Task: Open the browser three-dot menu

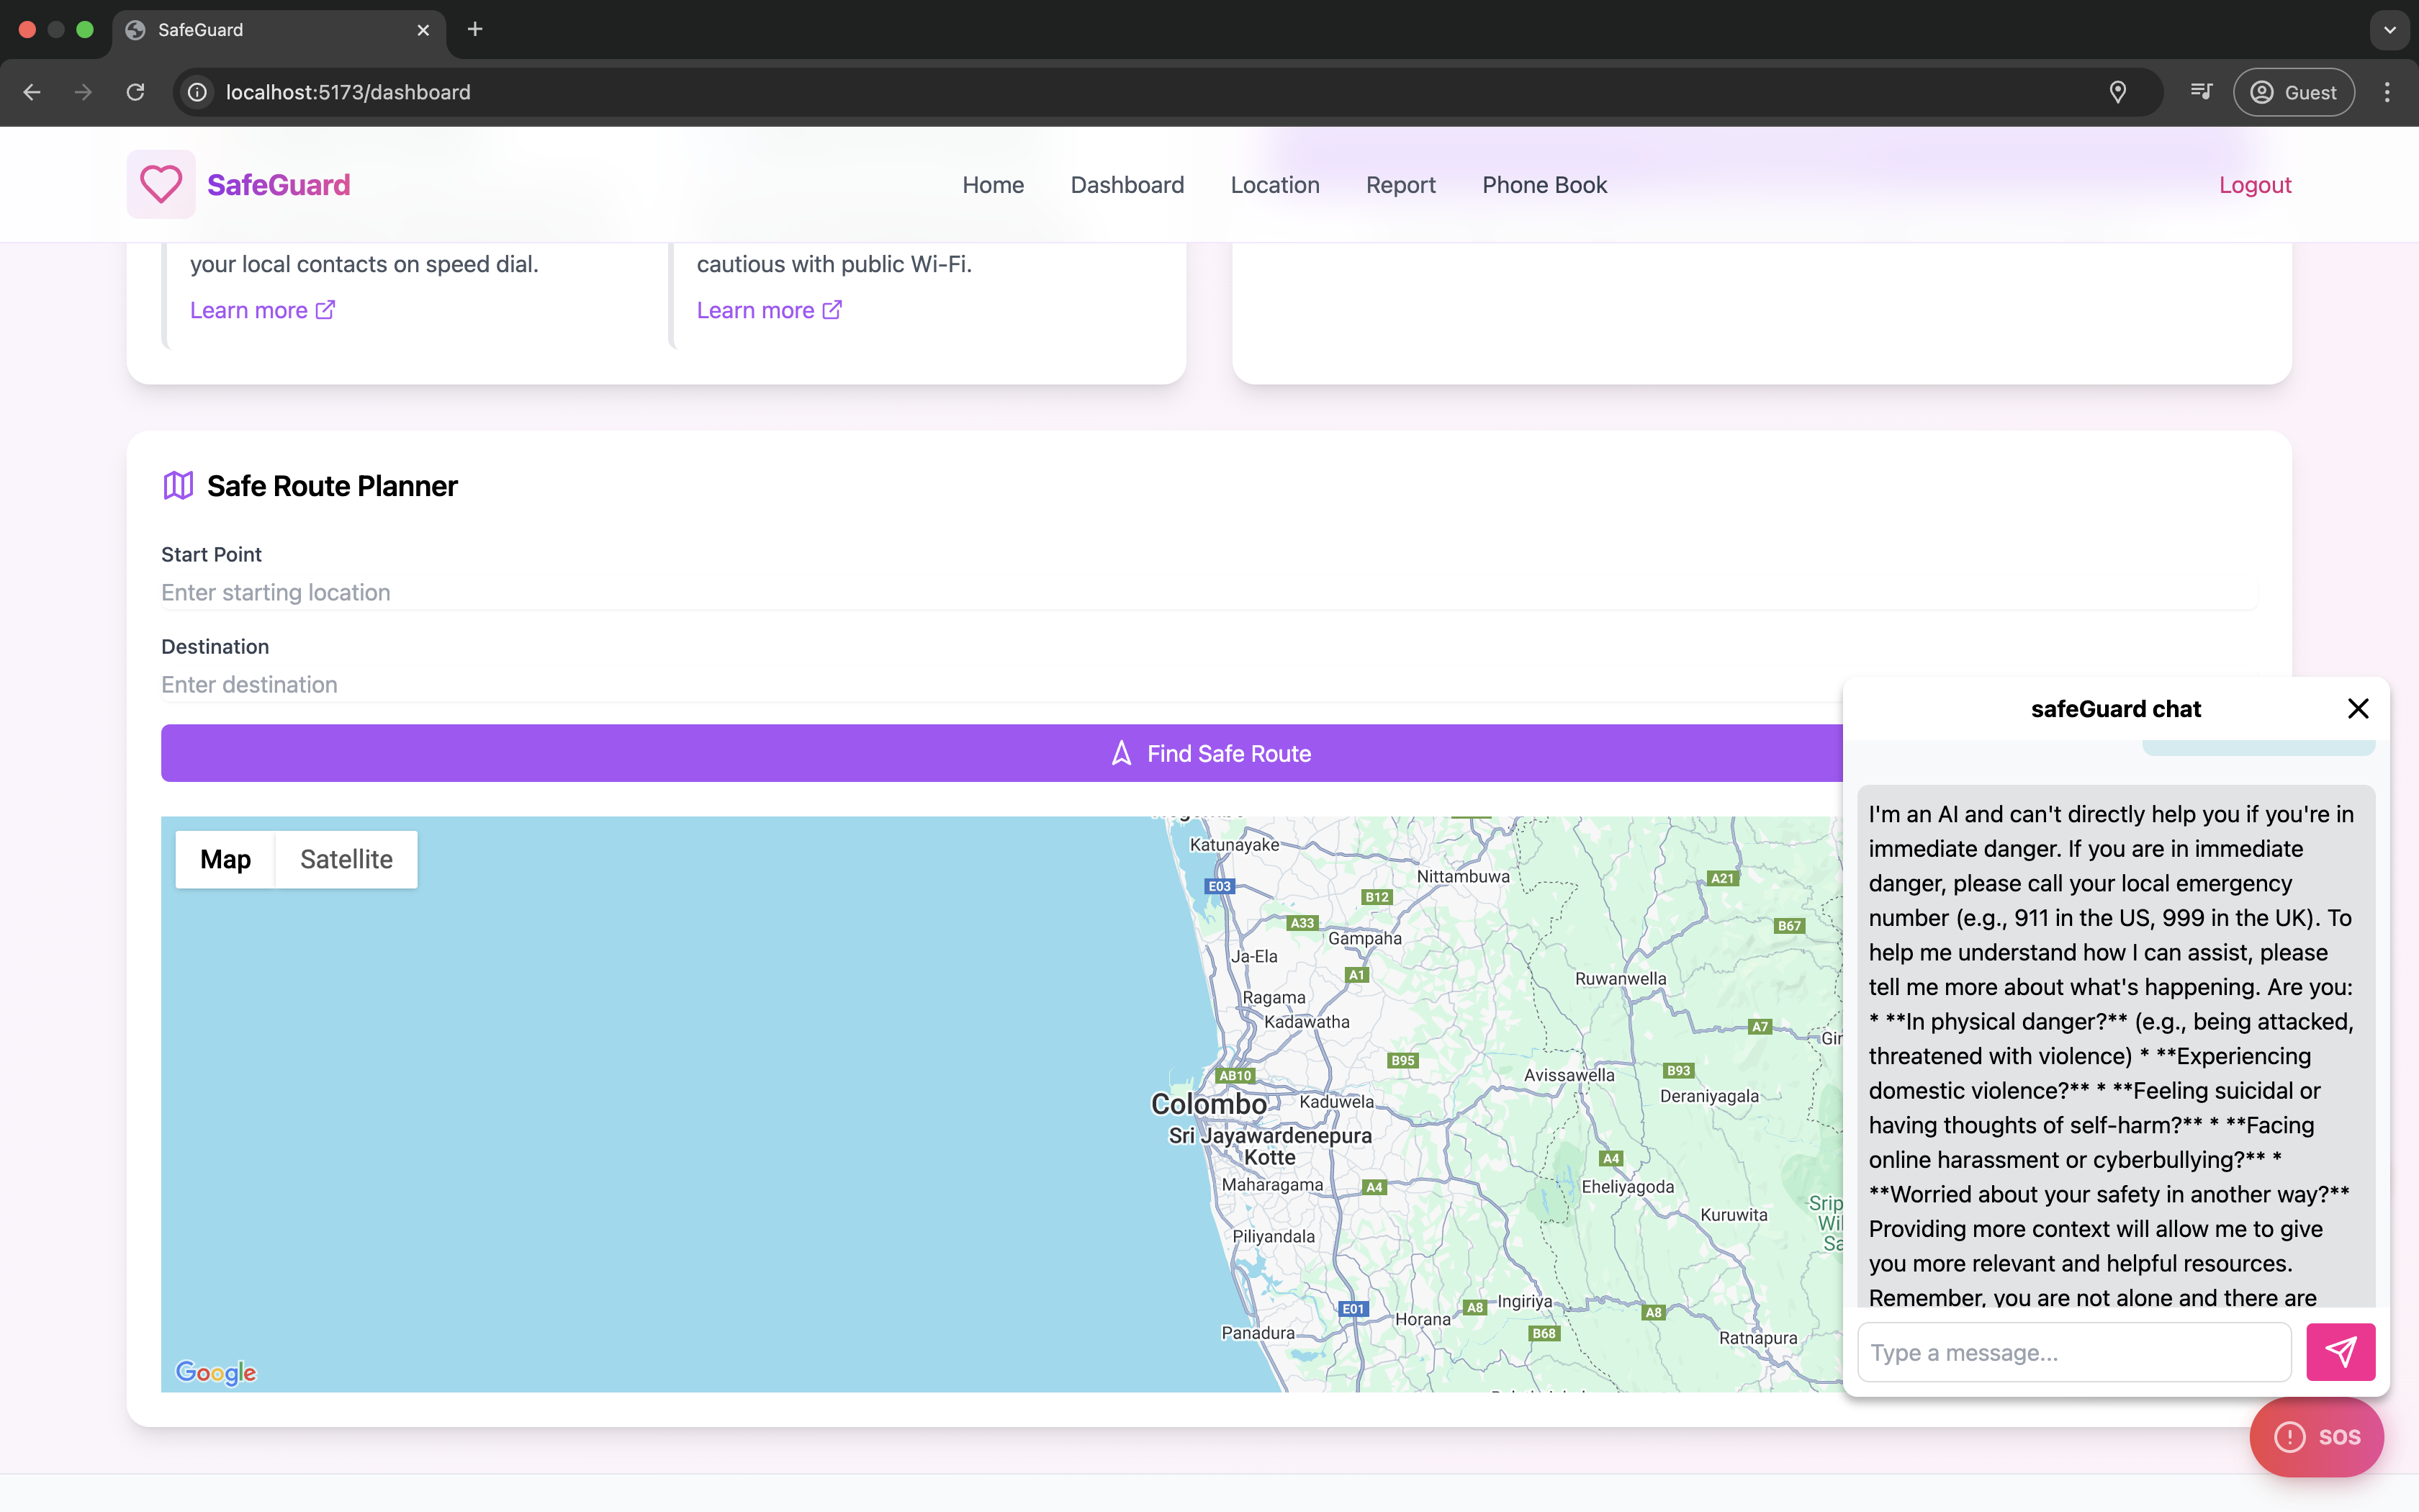Action: click(2387, 92)
